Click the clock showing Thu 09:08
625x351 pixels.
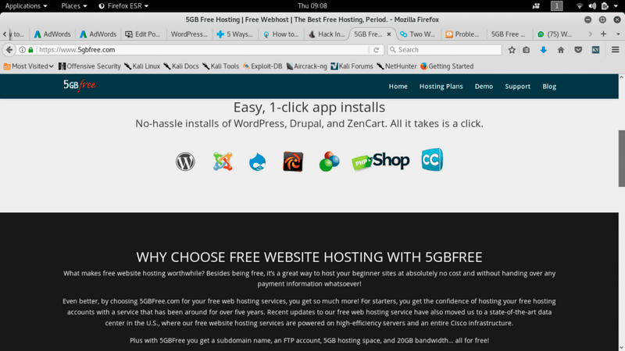(x=312, y=6)
